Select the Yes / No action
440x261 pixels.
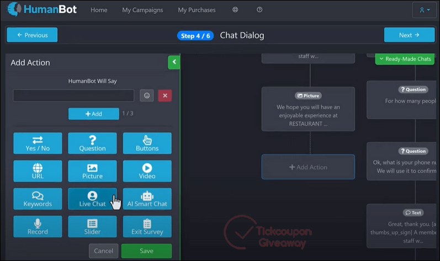38,143
